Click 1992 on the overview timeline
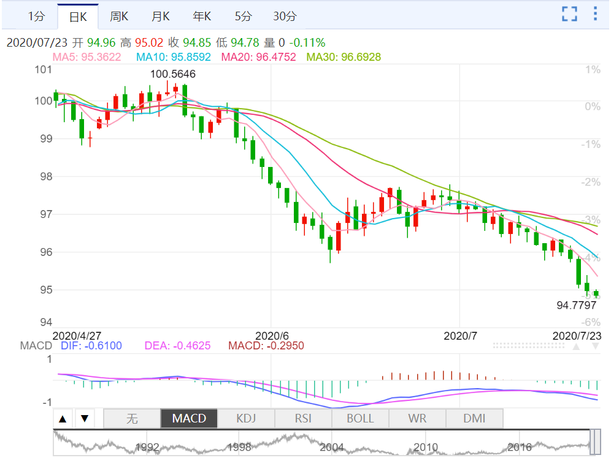Image resolution: width=611 pixels, height=463 pixels. pos(147,448)
